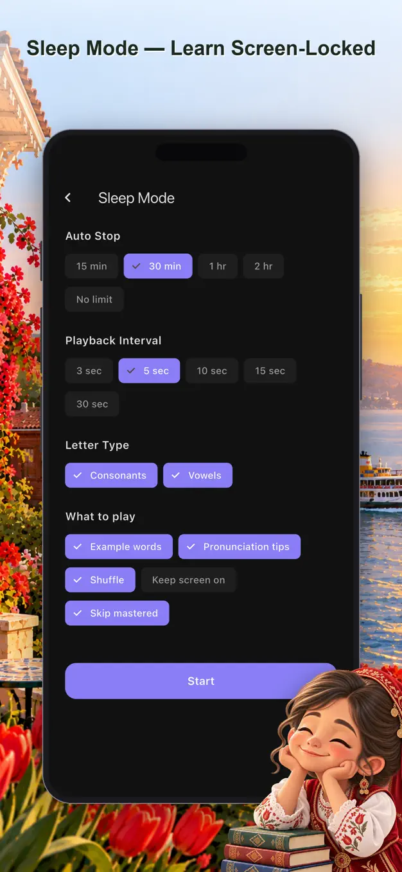Pick the 15 sec interval chip

pyautogui.click(x=270, y=371)
